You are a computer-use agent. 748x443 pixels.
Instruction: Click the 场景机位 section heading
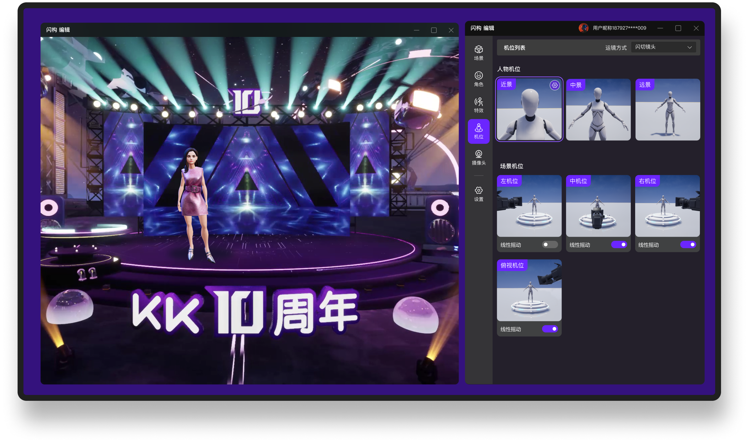[511, 166]
